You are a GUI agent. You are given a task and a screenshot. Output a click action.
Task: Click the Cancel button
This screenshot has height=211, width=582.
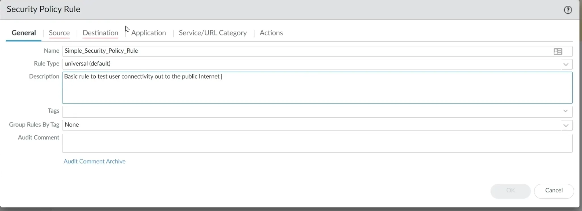coord(553,191)
